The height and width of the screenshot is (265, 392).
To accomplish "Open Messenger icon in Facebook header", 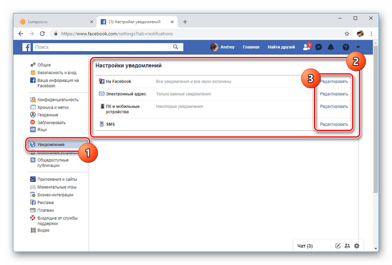I will 319,47.
